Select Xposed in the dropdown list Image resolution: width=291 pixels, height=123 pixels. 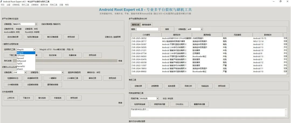point(26,58)
